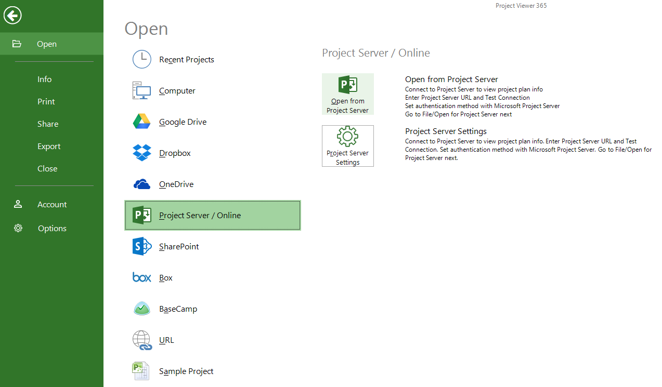Open the Options settings
The width and height of the screenshot is (662, 387).
coord(51,228)
